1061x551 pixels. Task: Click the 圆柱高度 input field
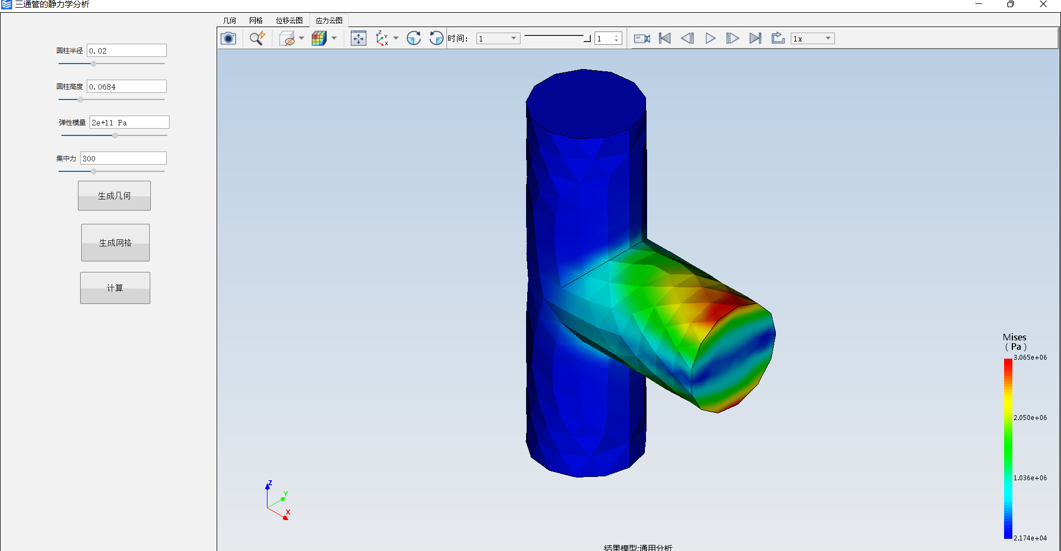pos(127,86)
